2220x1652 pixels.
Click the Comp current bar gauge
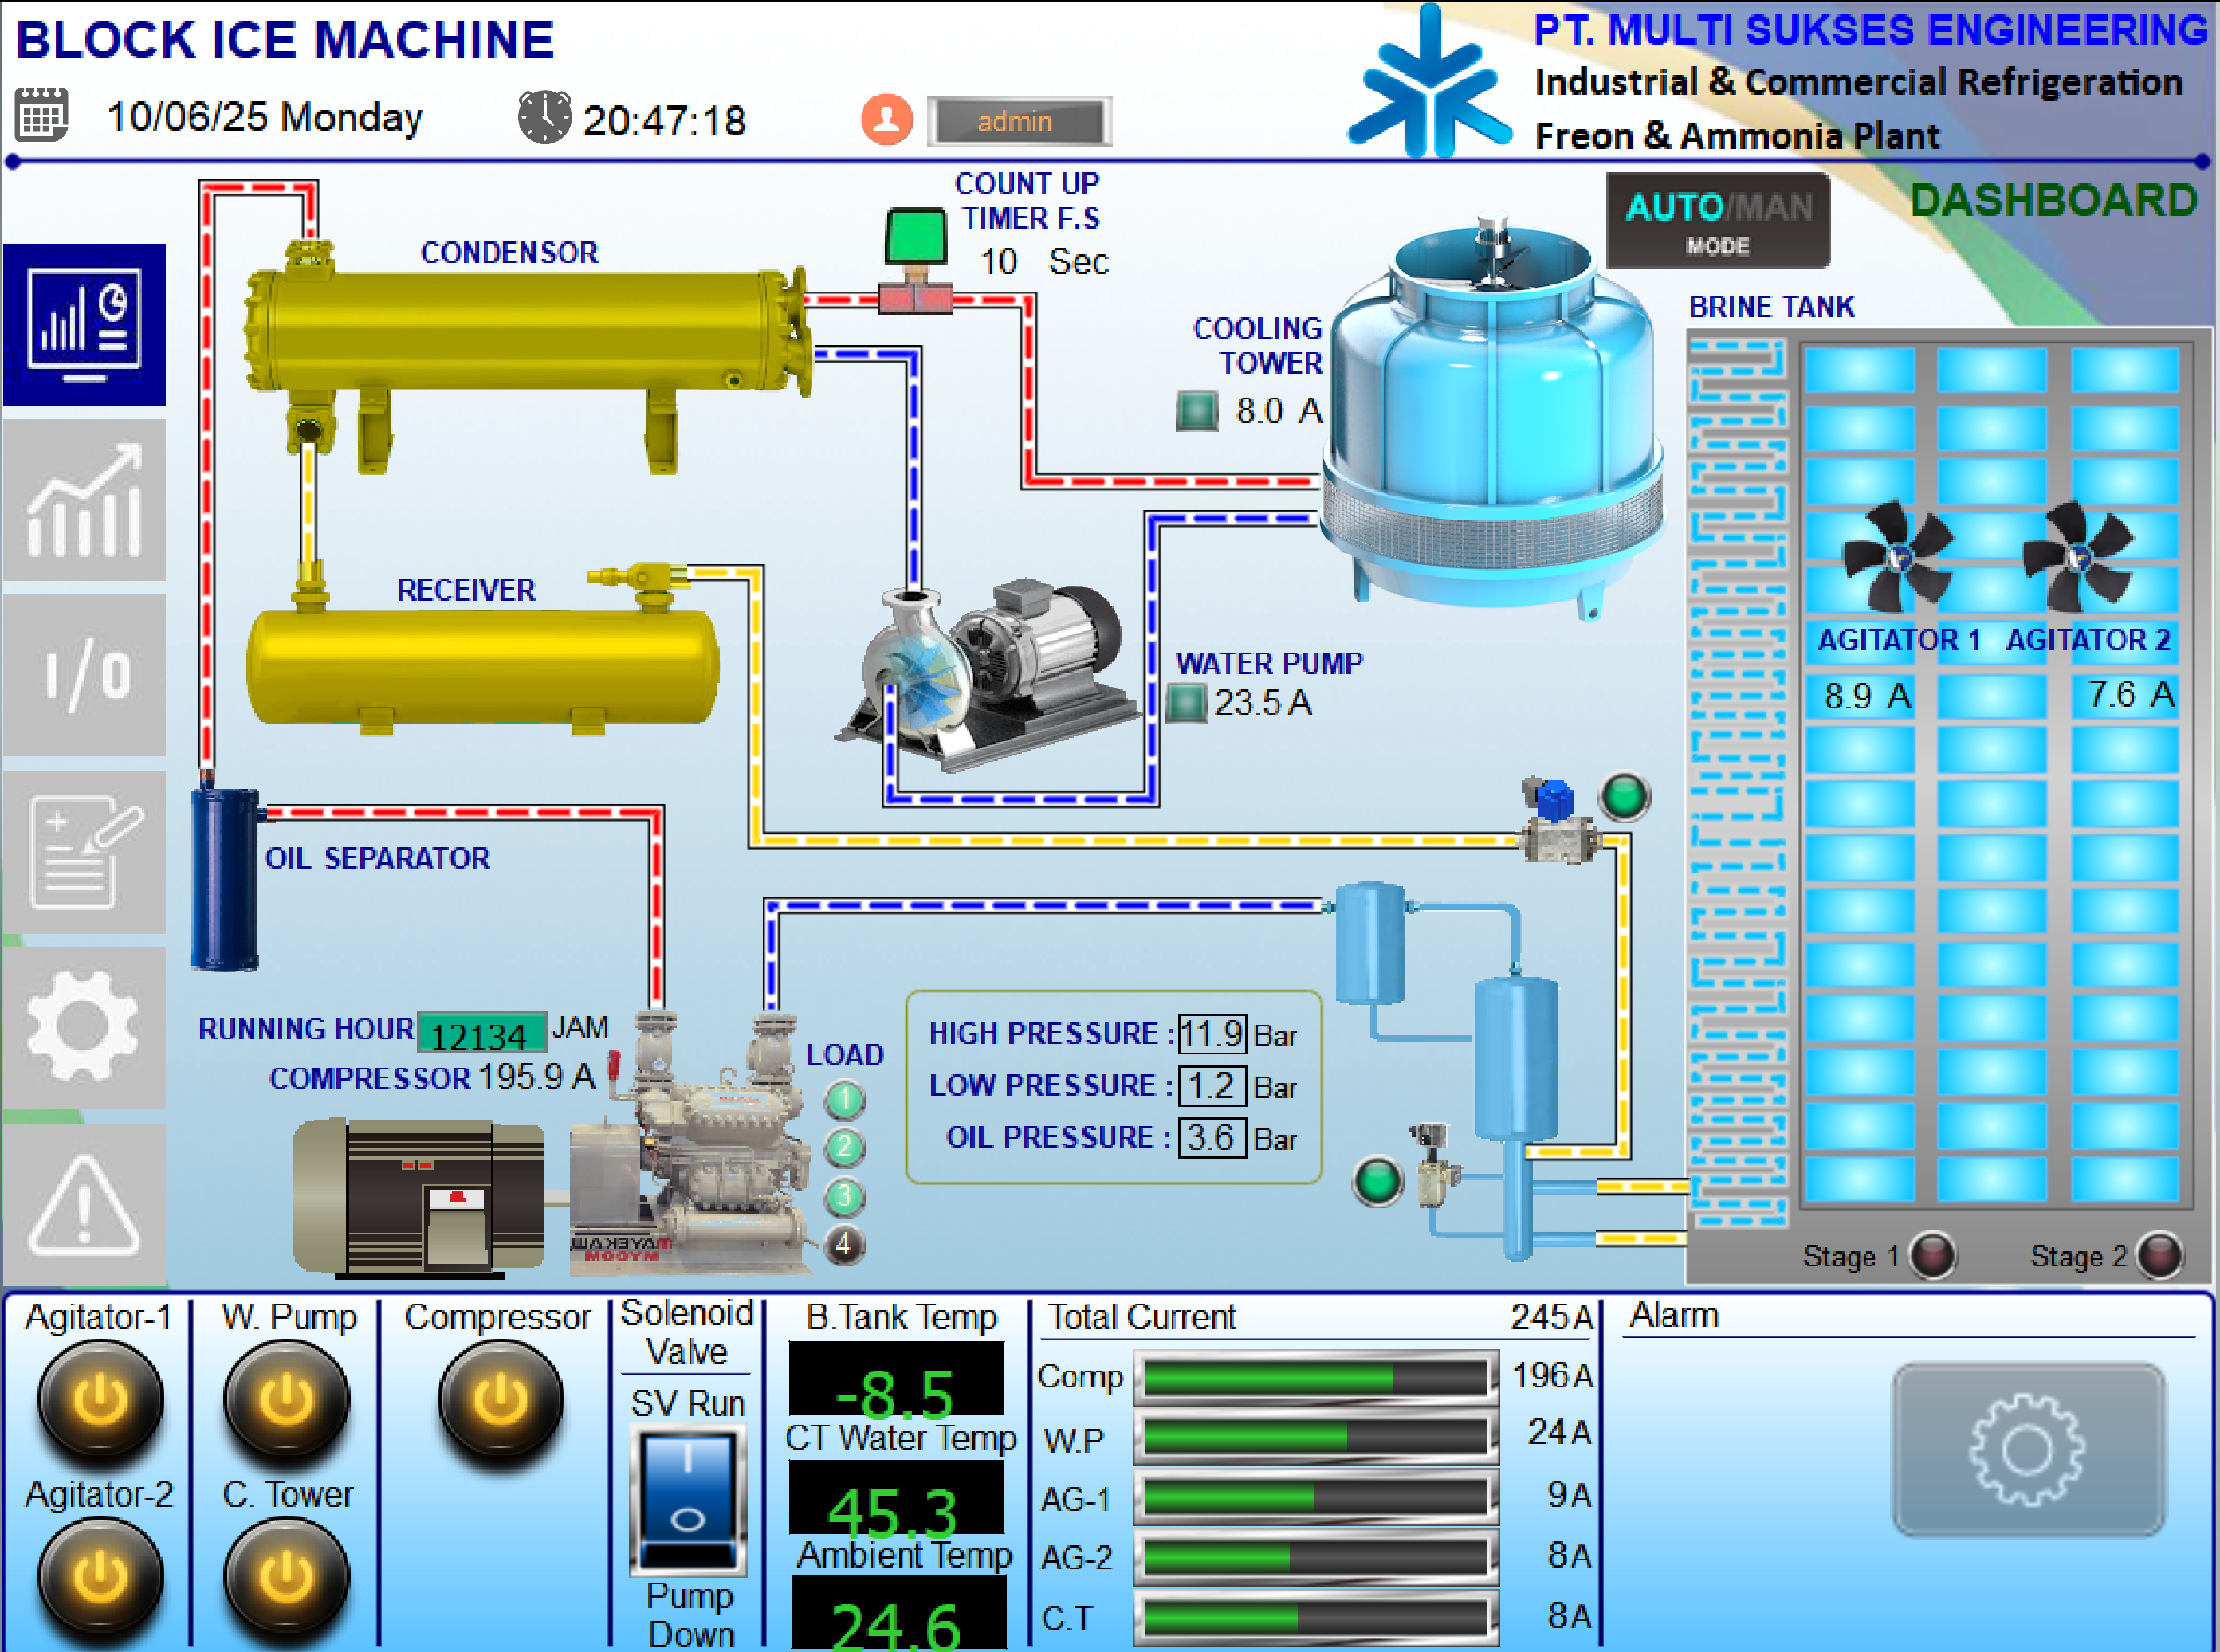click(x=1315, y=1379)
